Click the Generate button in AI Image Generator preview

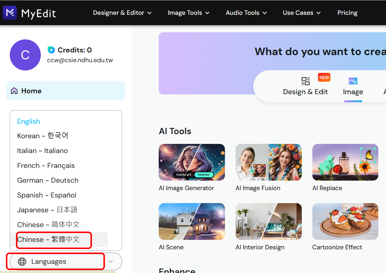204,175
